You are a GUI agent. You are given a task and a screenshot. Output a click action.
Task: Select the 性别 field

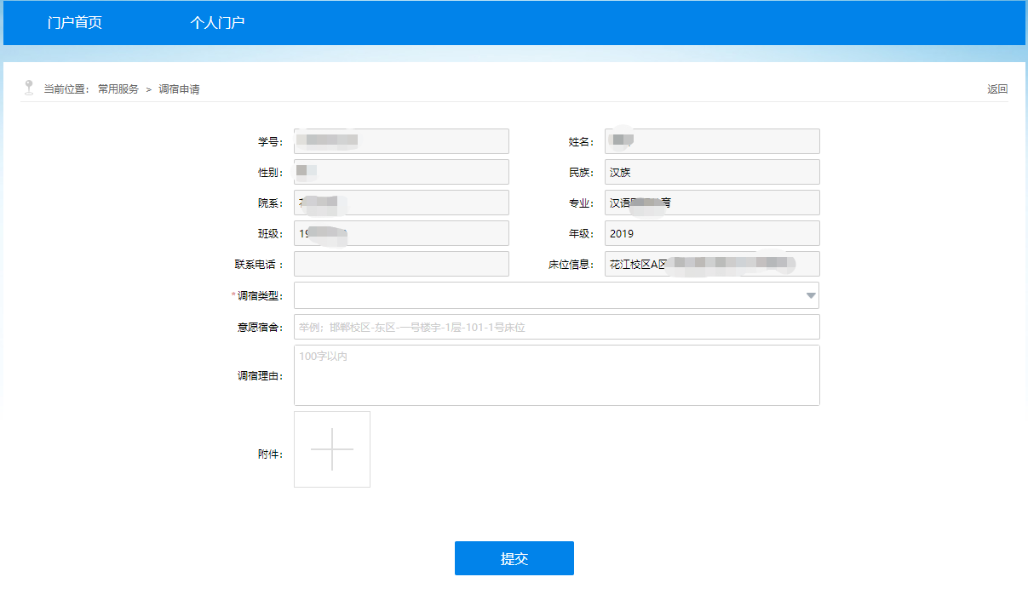pos(401,172)
